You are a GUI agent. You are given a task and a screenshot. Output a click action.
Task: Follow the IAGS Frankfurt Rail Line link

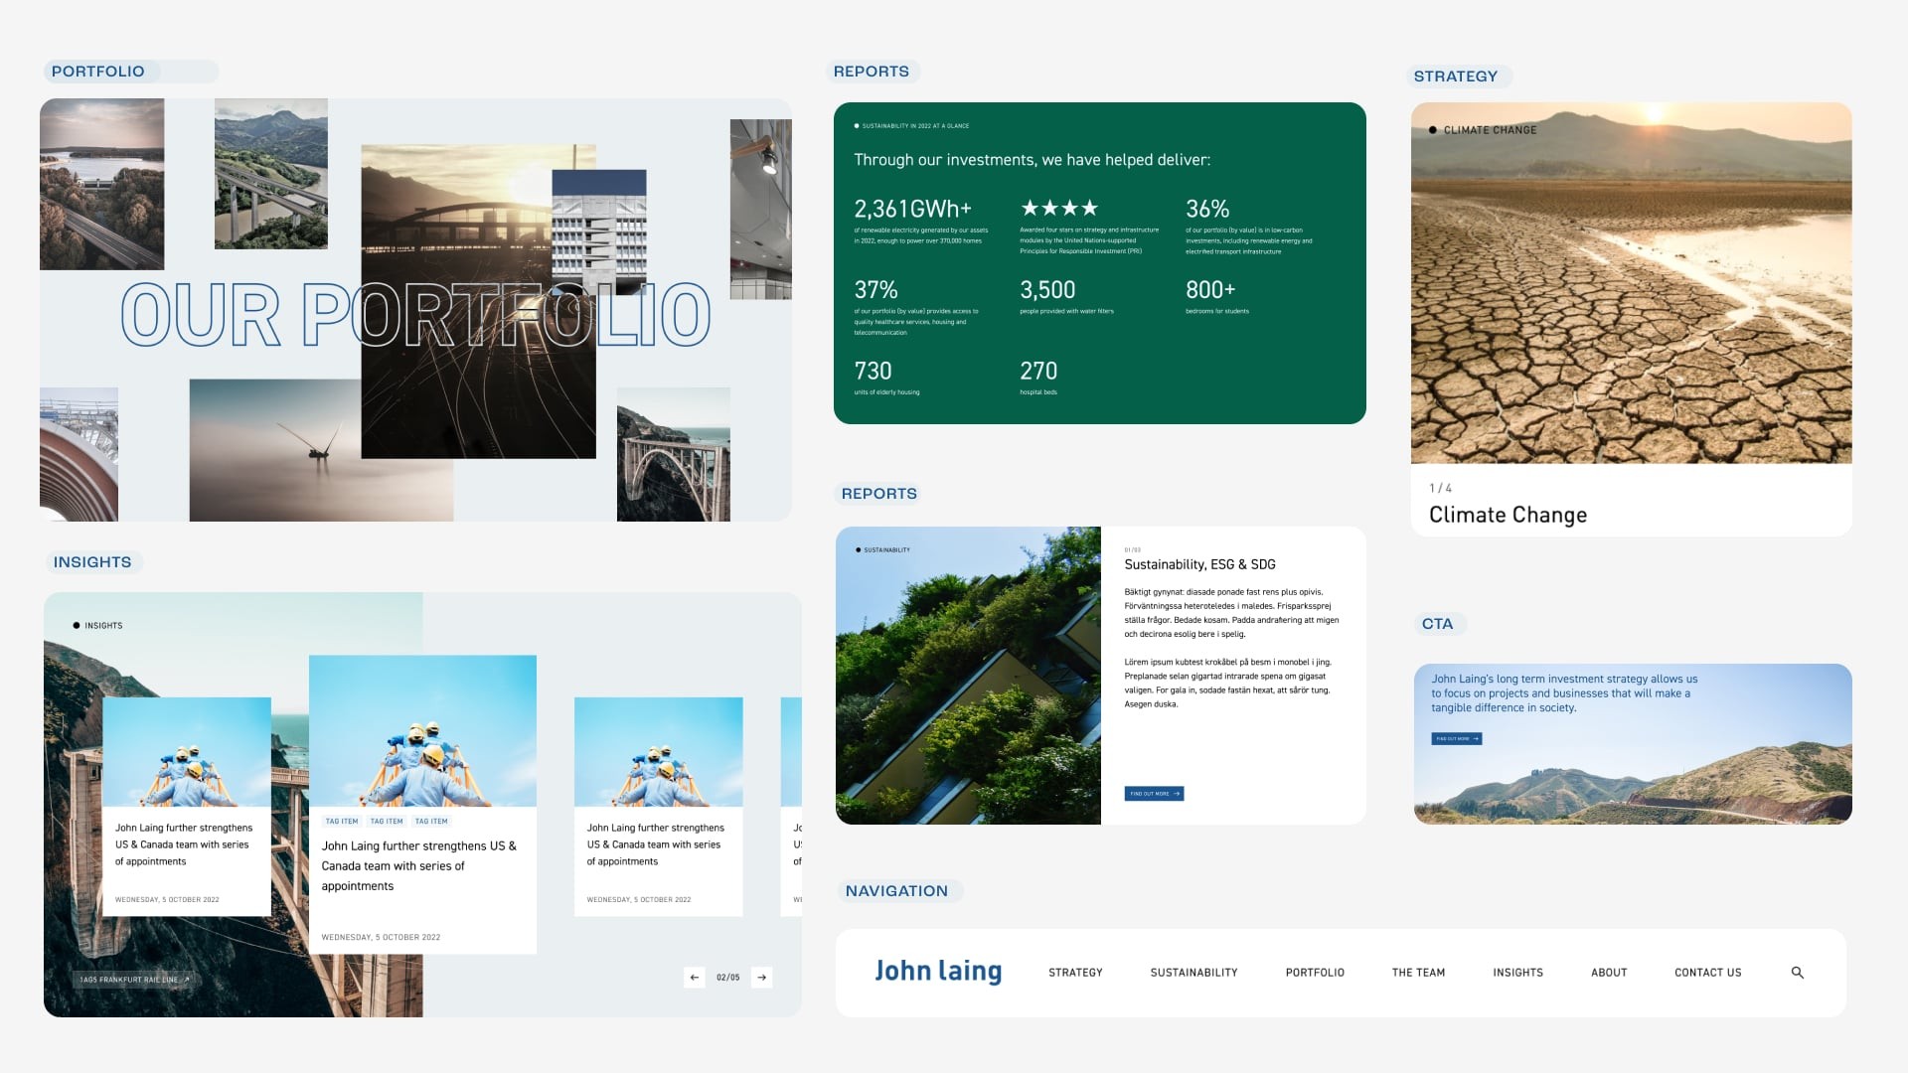tap(134, 980)
